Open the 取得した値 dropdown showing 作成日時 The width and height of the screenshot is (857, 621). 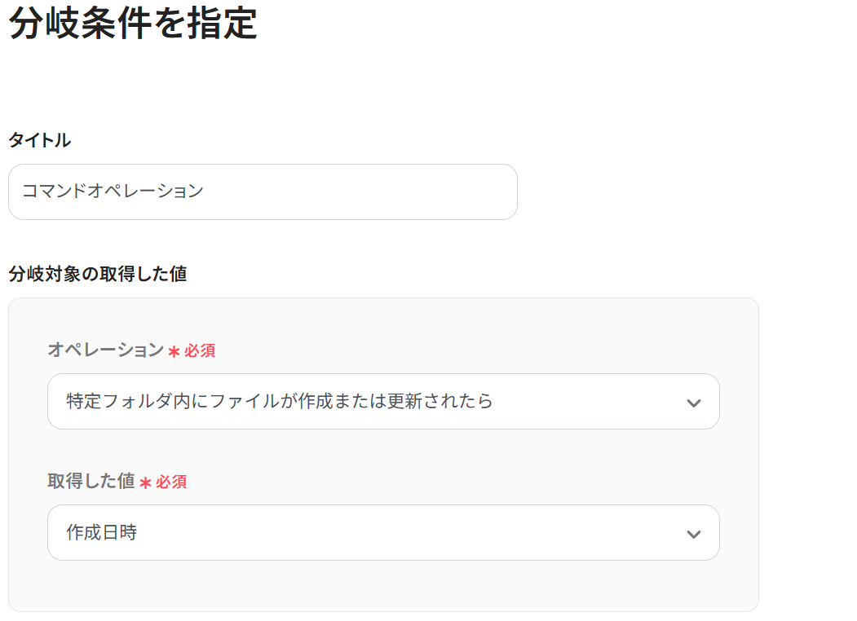(383, 532)
